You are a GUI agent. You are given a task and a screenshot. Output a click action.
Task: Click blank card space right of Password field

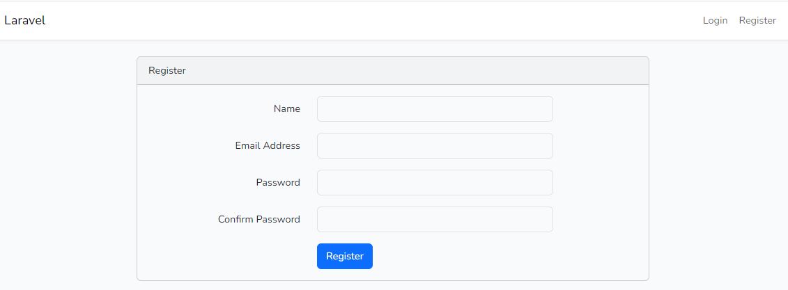tap(601, 183)
